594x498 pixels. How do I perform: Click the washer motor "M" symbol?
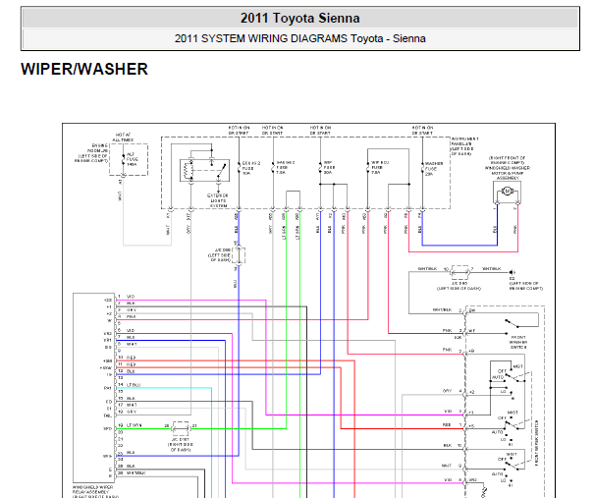point(507,192)
